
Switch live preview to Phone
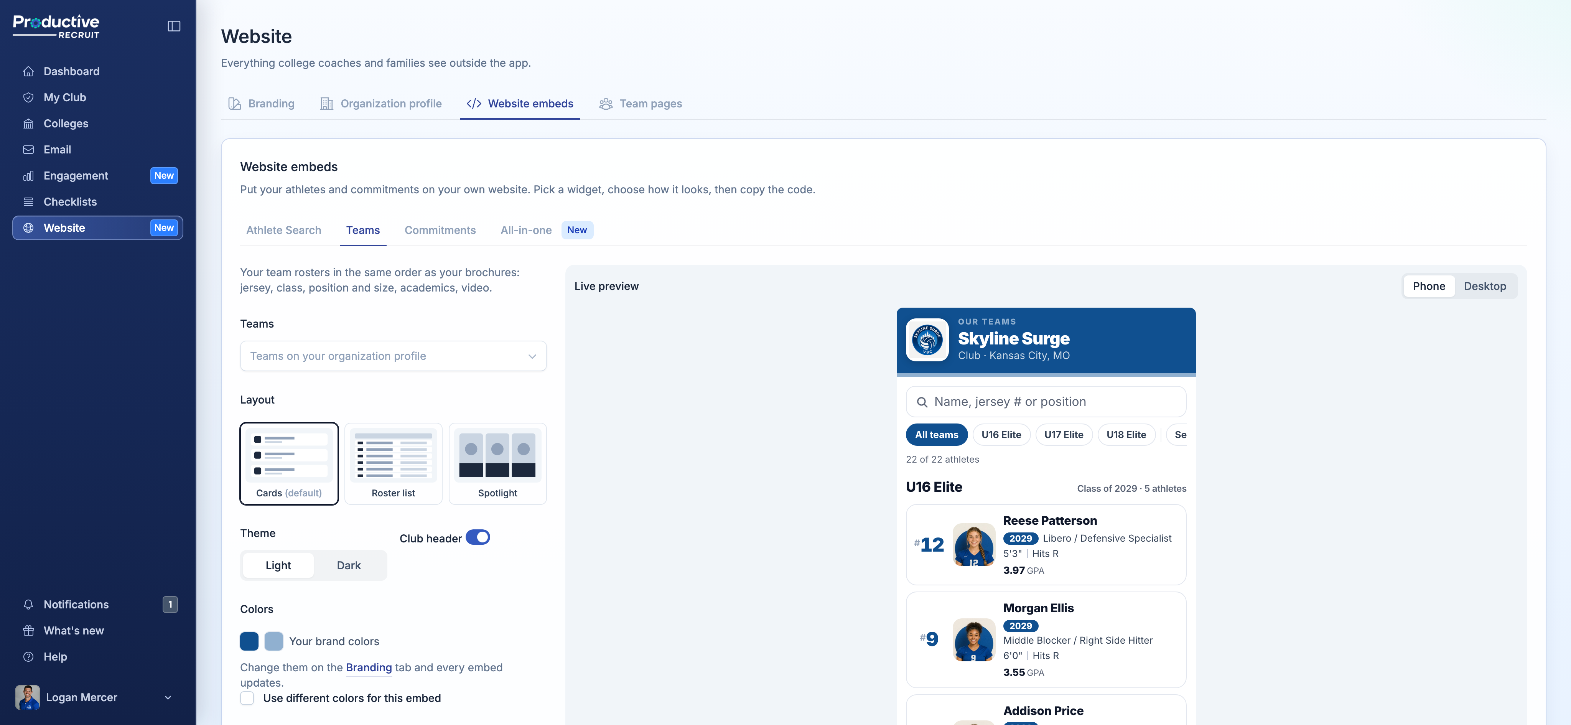coord(1429,286)
